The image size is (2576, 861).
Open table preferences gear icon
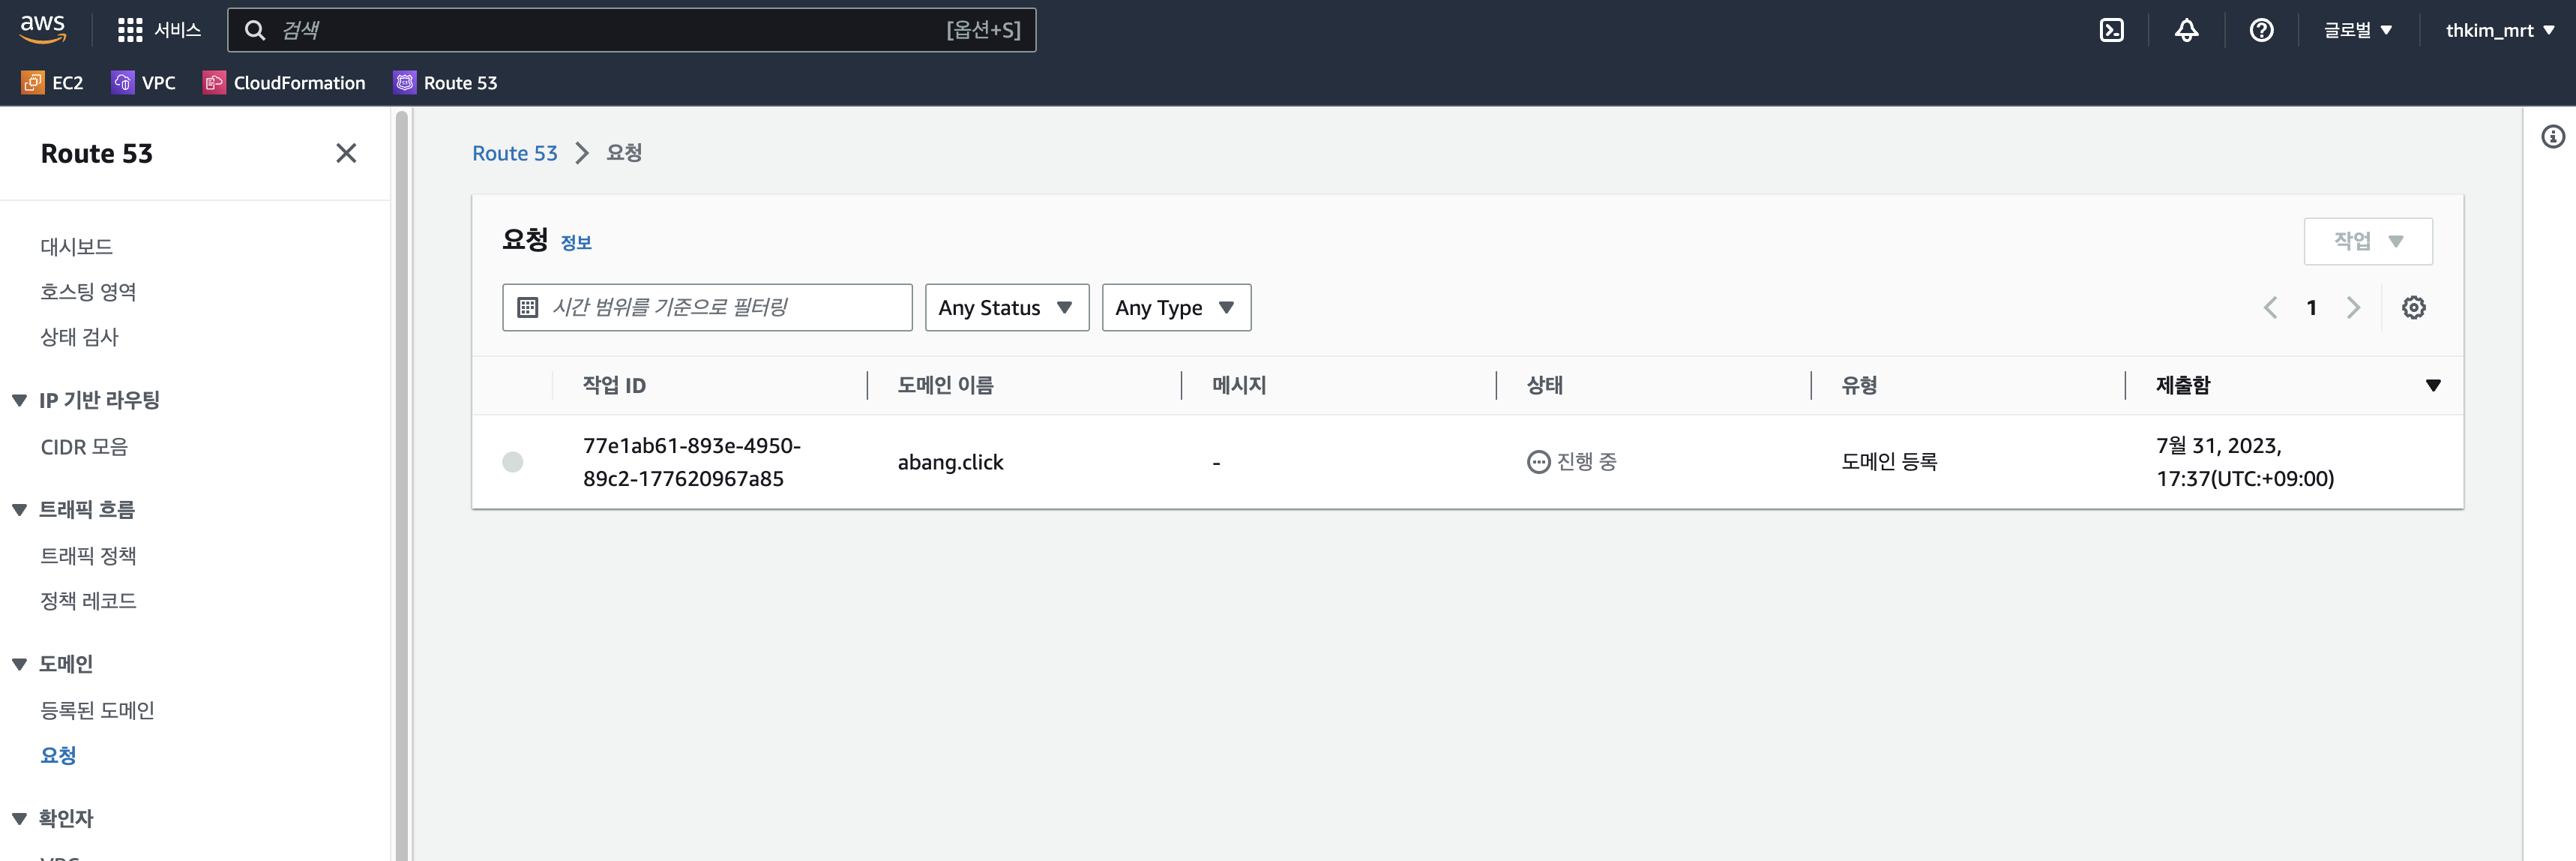[2413, 308]
